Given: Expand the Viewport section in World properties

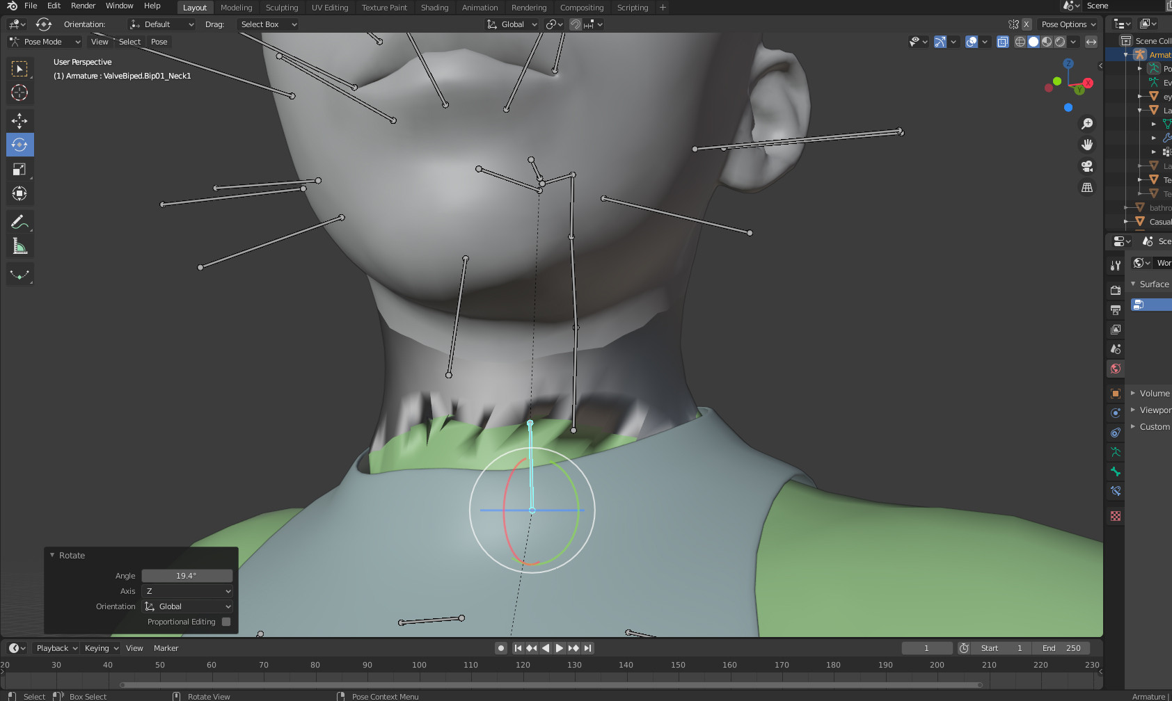Looking at the screenshot, I should click(1133, 410).
